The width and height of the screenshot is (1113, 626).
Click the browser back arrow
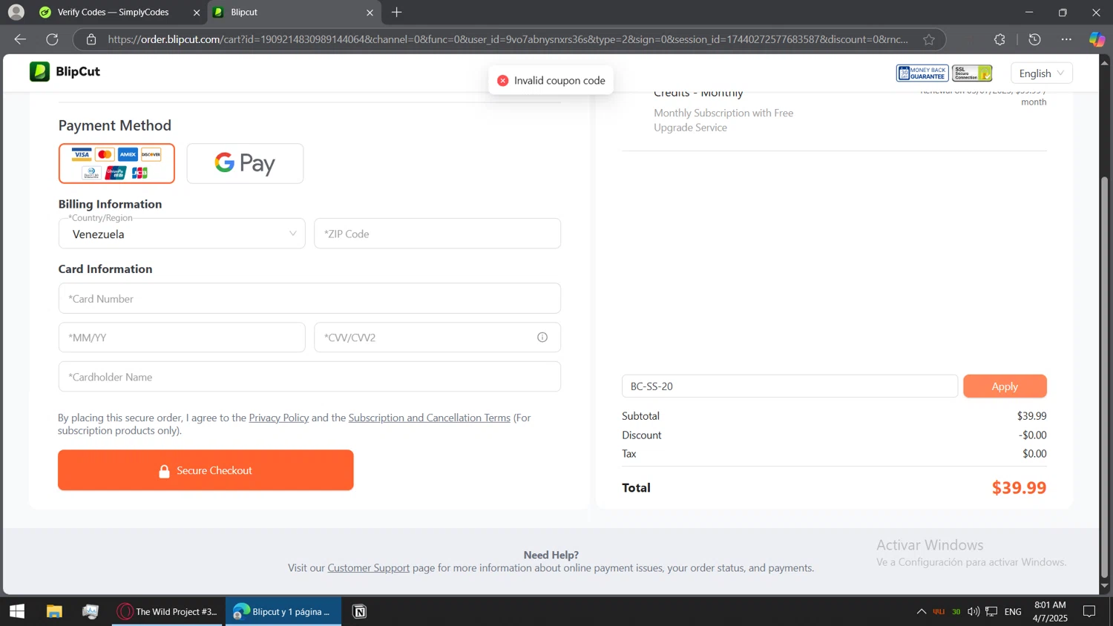(x=20, y=39)
